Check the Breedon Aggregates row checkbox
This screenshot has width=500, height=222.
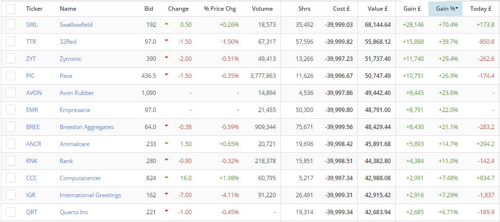tap(11, 127)
